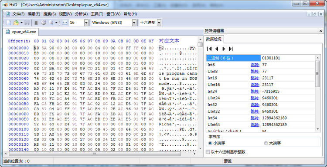The width and height of the screenshot is (327, 167).
Task: Open the 工具(T) menu
Action: point(97,14)
